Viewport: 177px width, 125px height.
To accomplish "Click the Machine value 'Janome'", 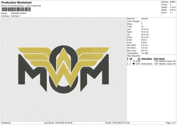I will point(145,19).
